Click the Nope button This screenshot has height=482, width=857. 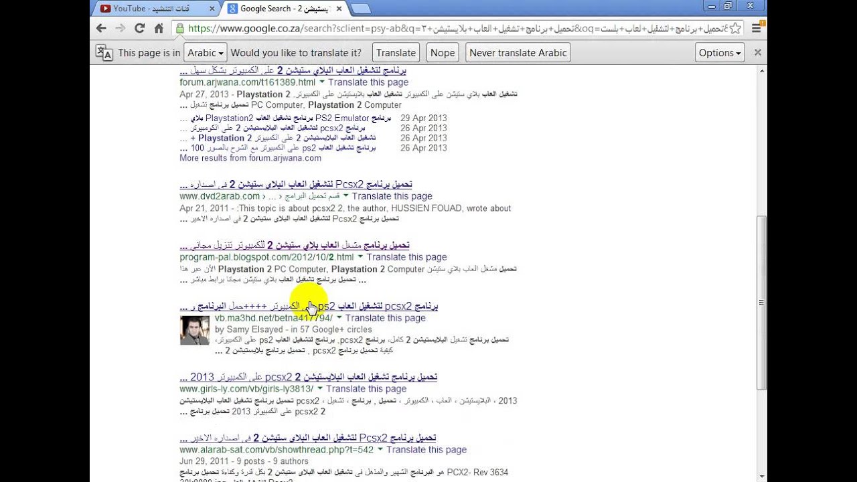coord(443,53)
